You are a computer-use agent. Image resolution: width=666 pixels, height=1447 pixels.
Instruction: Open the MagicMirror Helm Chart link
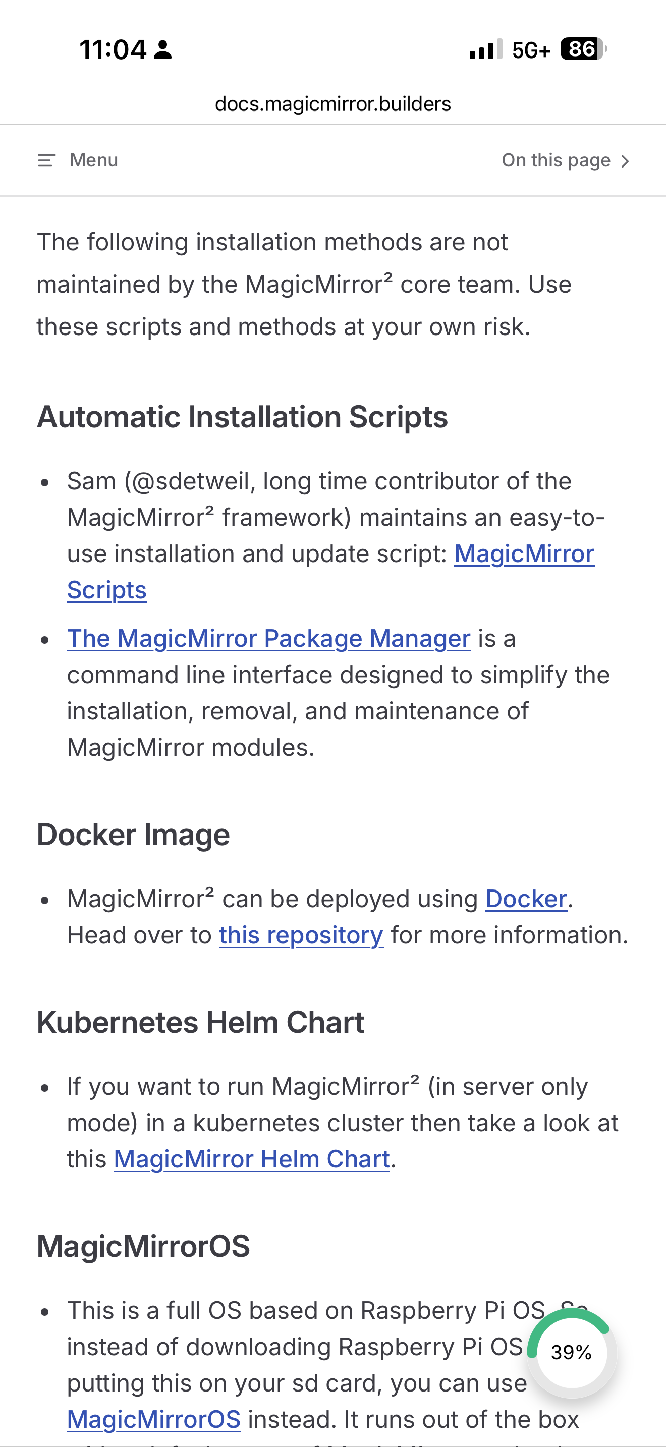(x=252, y=1159)
